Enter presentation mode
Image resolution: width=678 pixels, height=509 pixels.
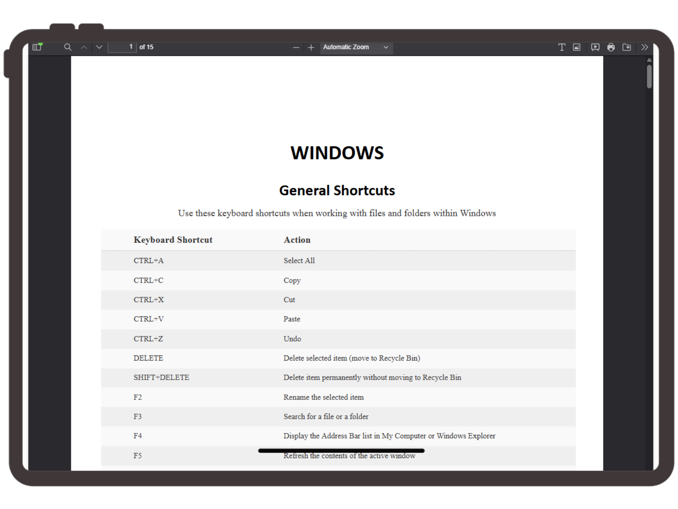pyautogui.click(x=595, y=47)
